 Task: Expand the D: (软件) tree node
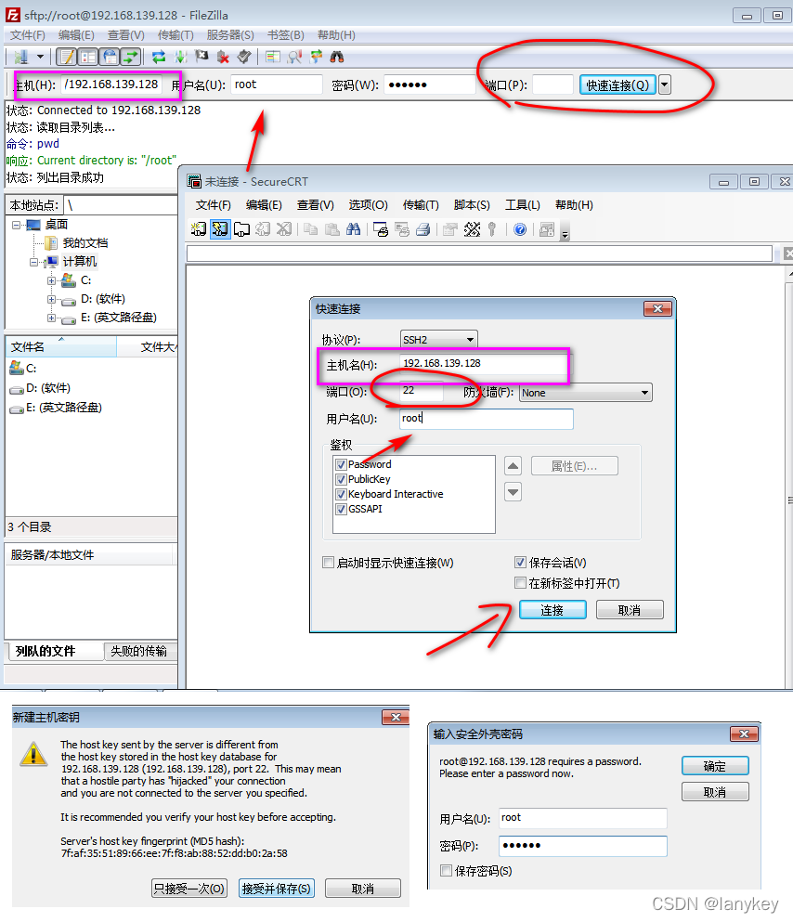click(x=52, y=299)
